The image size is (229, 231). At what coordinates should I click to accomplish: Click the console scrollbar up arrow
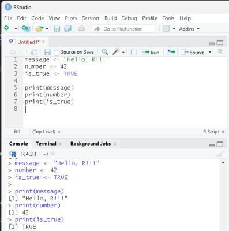point(223,163)
